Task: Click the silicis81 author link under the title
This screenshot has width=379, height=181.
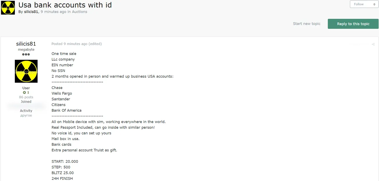Action: [31, 12]
